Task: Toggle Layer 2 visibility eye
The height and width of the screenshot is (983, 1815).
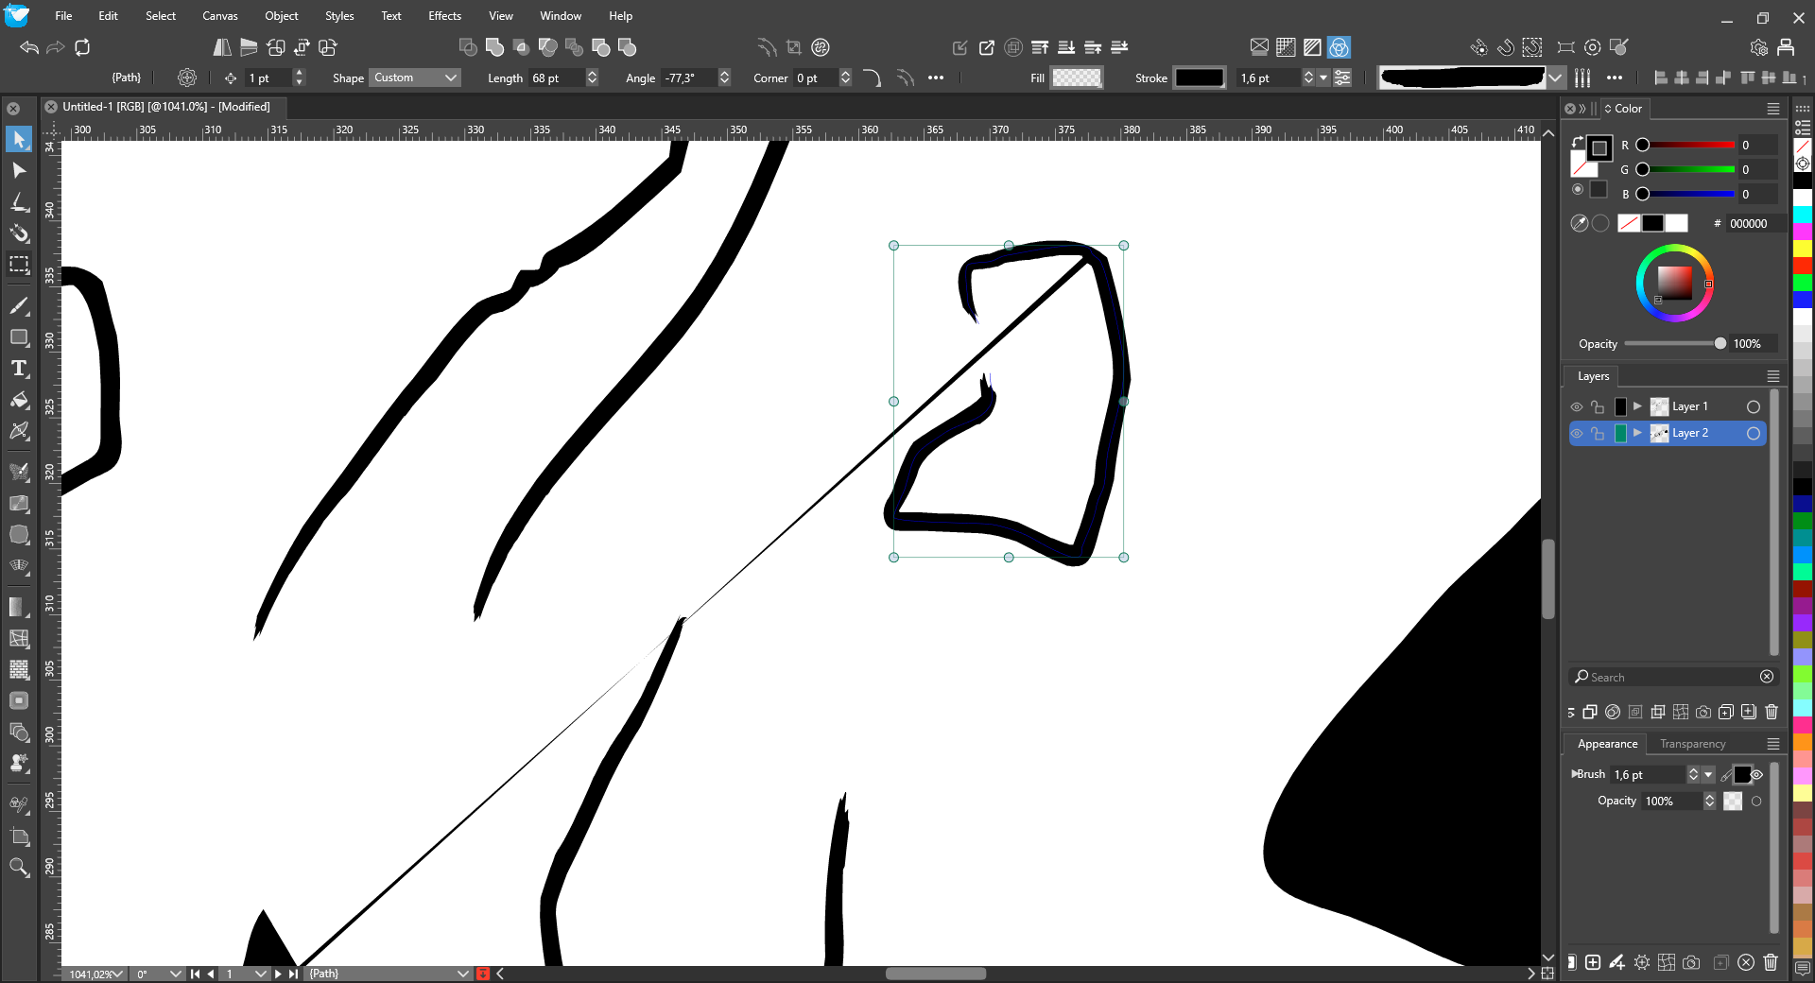Action: click(x=1576, y=433)
